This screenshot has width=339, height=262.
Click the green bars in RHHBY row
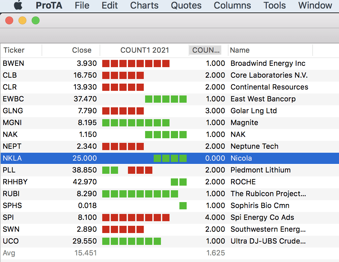coord(178,182)
